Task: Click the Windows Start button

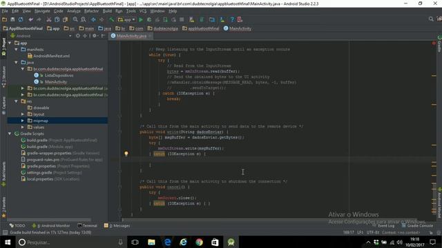Action: tap(8, 242)
